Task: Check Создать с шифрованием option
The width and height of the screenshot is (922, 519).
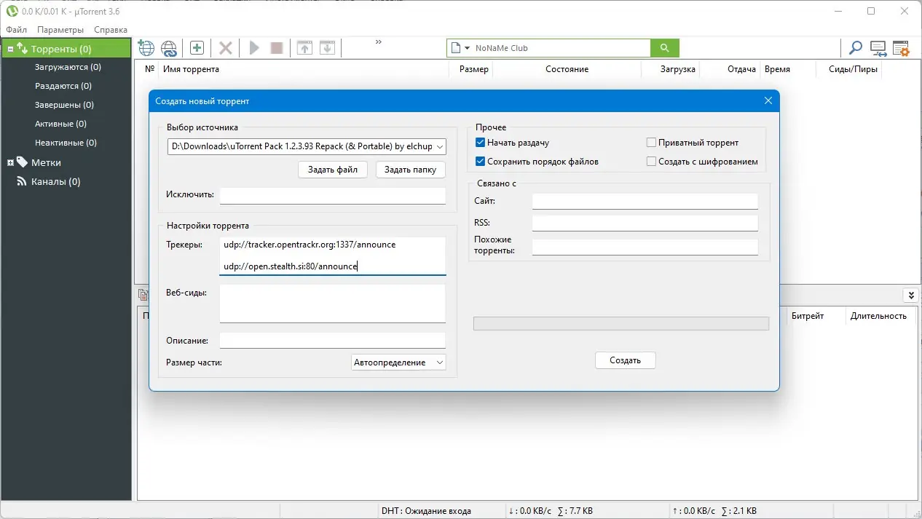Action: click(x=652, y=161)
